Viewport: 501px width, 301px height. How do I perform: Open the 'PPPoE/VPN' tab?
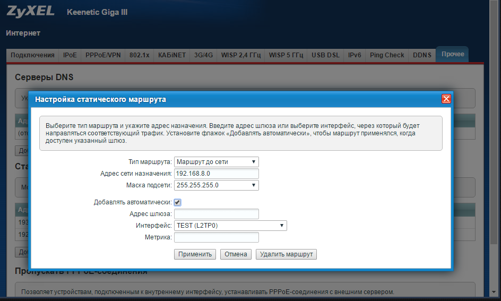103,55
